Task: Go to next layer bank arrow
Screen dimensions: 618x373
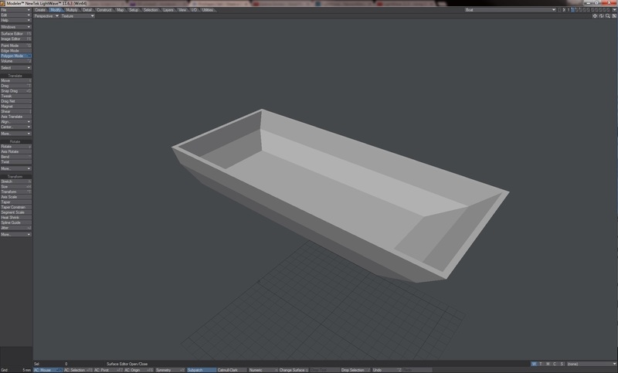Action: pos(564,10)
